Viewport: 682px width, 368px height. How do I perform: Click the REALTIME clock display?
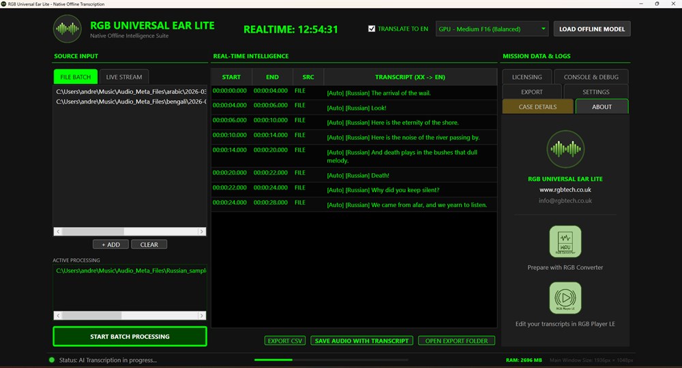[x=291, y=29]
